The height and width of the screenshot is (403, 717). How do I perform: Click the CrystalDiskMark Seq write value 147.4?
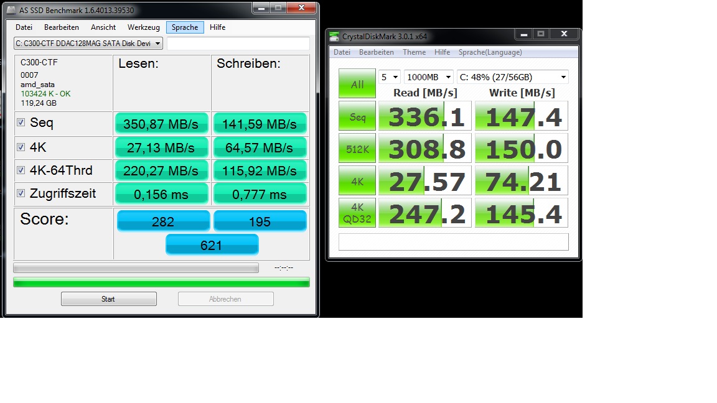click(522, 116)
